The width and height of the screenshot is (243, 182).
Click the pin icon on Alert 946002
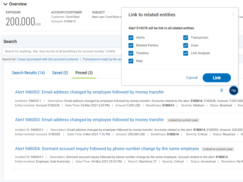(x=221, y=90)
